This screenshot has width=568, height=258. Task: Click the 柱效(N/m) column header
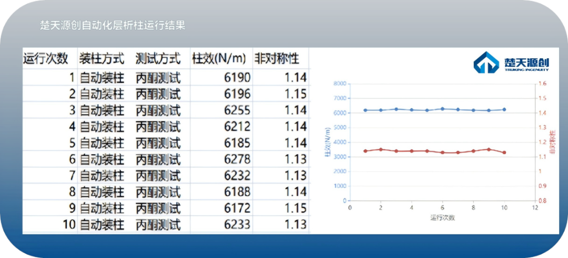click(x=219, y=58)
